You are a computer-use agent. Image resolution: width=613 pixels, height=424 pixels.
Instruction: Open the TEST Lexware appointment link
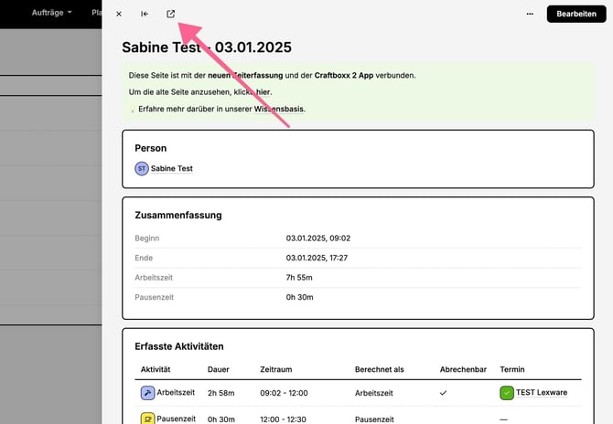[x=541, y=393]
